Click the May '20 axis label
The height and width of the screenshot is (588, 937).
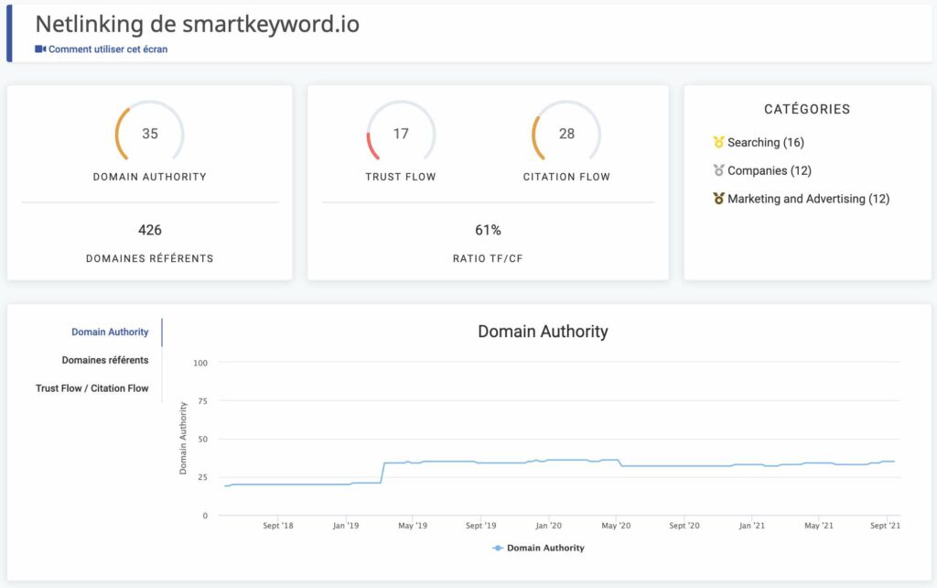click(x=616, y=526)
